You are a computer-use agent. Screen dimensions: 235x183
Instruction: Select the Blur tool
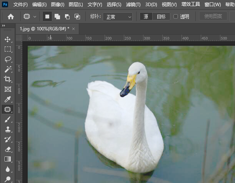point(8,169)
